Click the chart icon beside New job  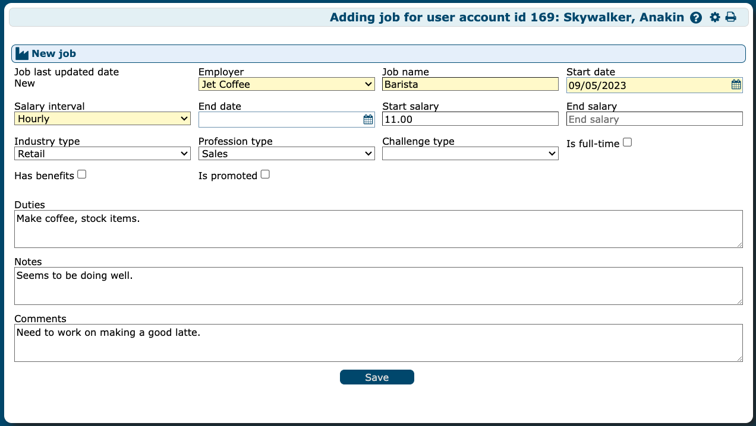pyautogui.click(x=22, y=53)
